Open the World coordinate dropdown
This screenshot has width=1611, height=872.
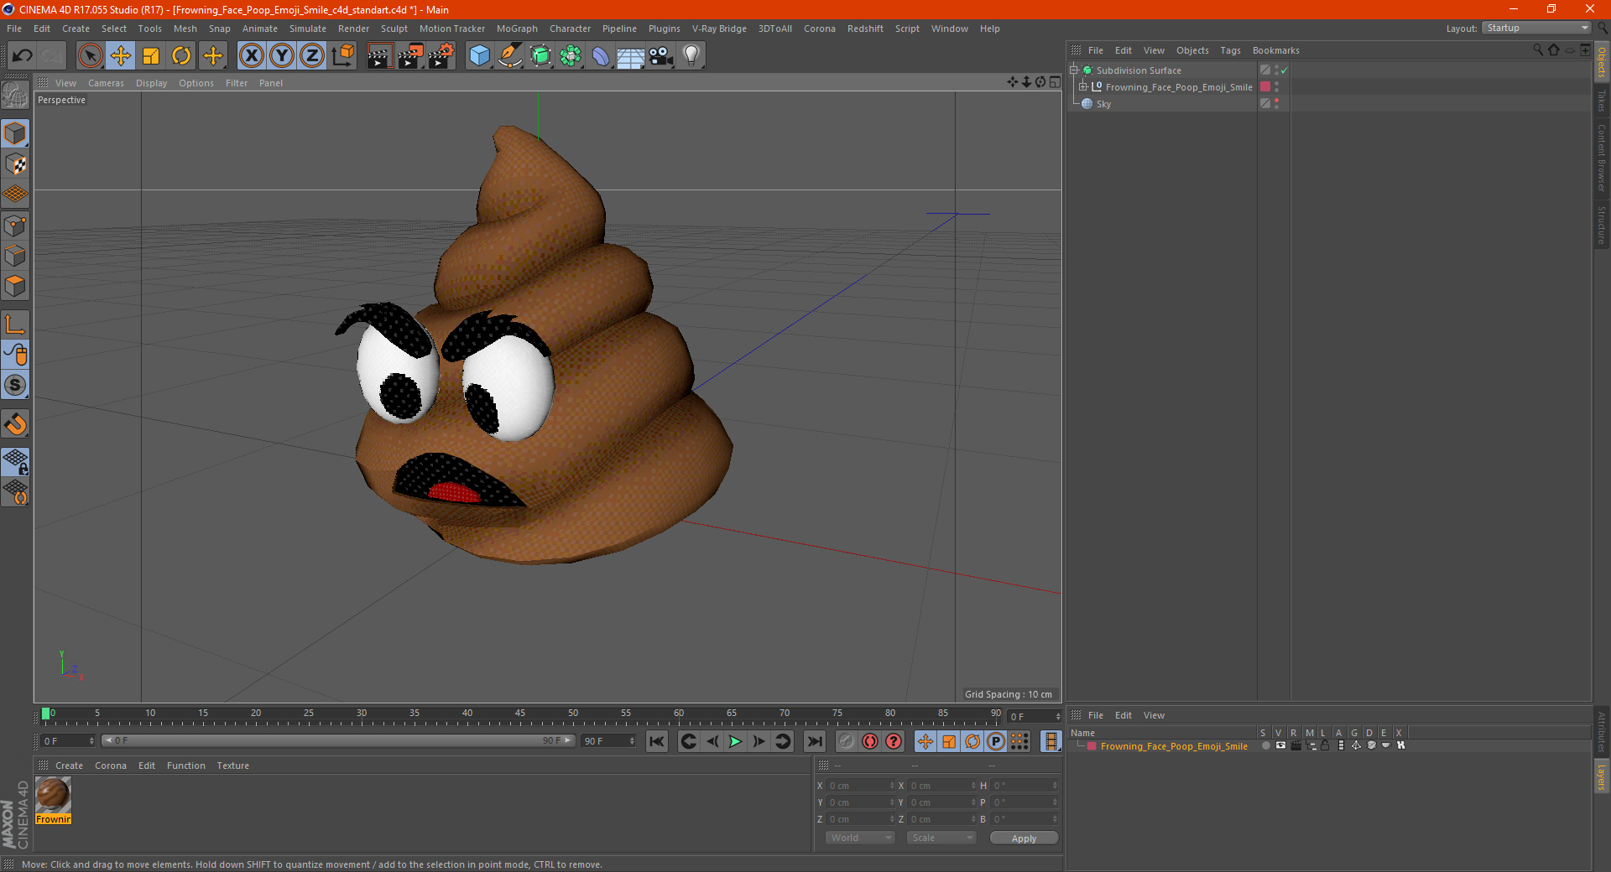point(860,838)
